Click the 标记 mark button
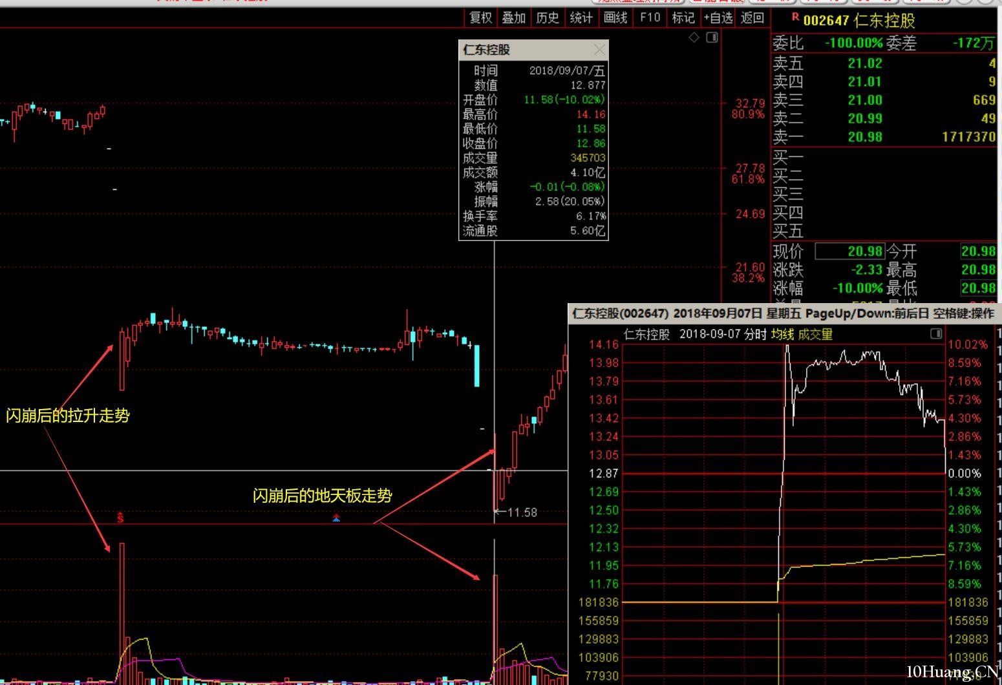 [x=683, y=17]
